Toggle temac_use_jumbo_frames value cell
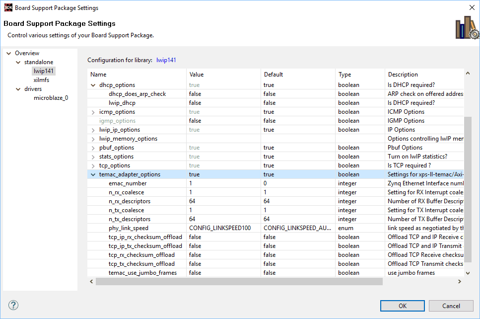 (x=223, y=273)
